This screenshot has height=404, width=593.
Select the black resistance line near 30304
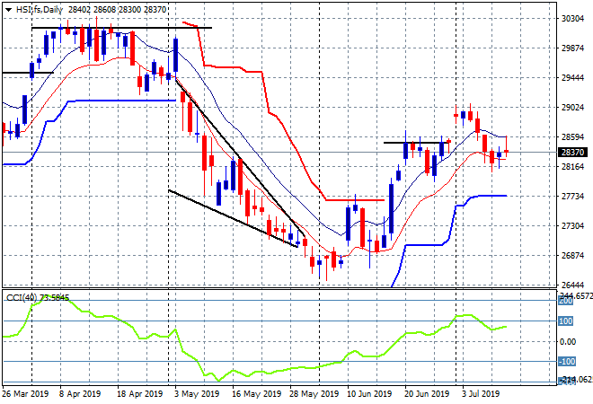122,28
